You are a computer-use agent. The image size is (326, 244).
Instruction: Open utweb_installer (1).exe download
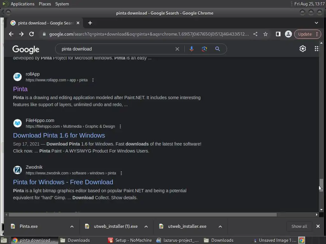[116, 226]
